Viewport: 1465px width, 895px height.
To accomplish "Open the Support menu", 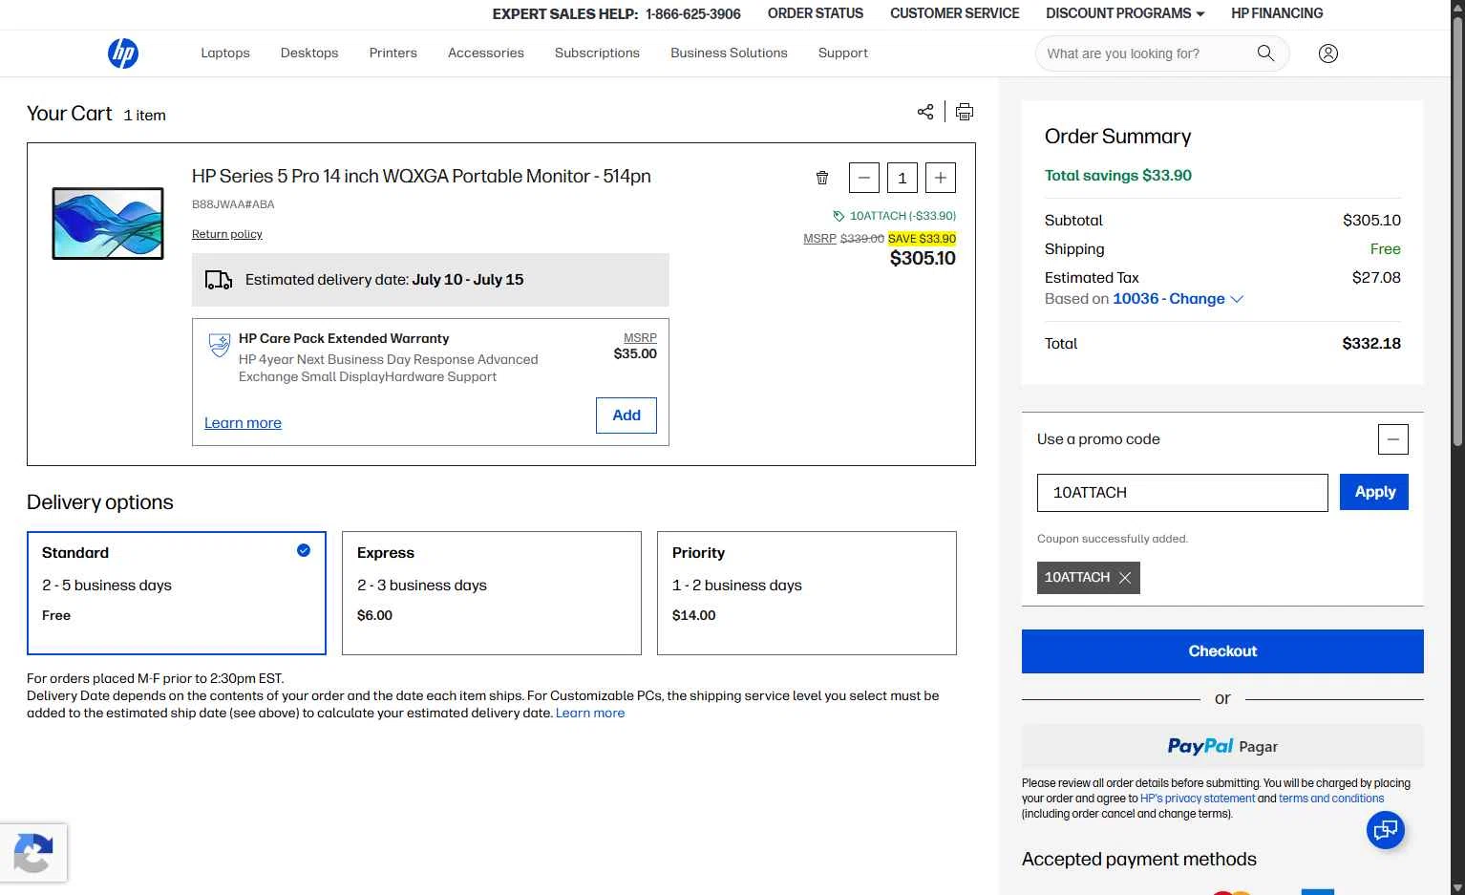I will click(843, 53).
